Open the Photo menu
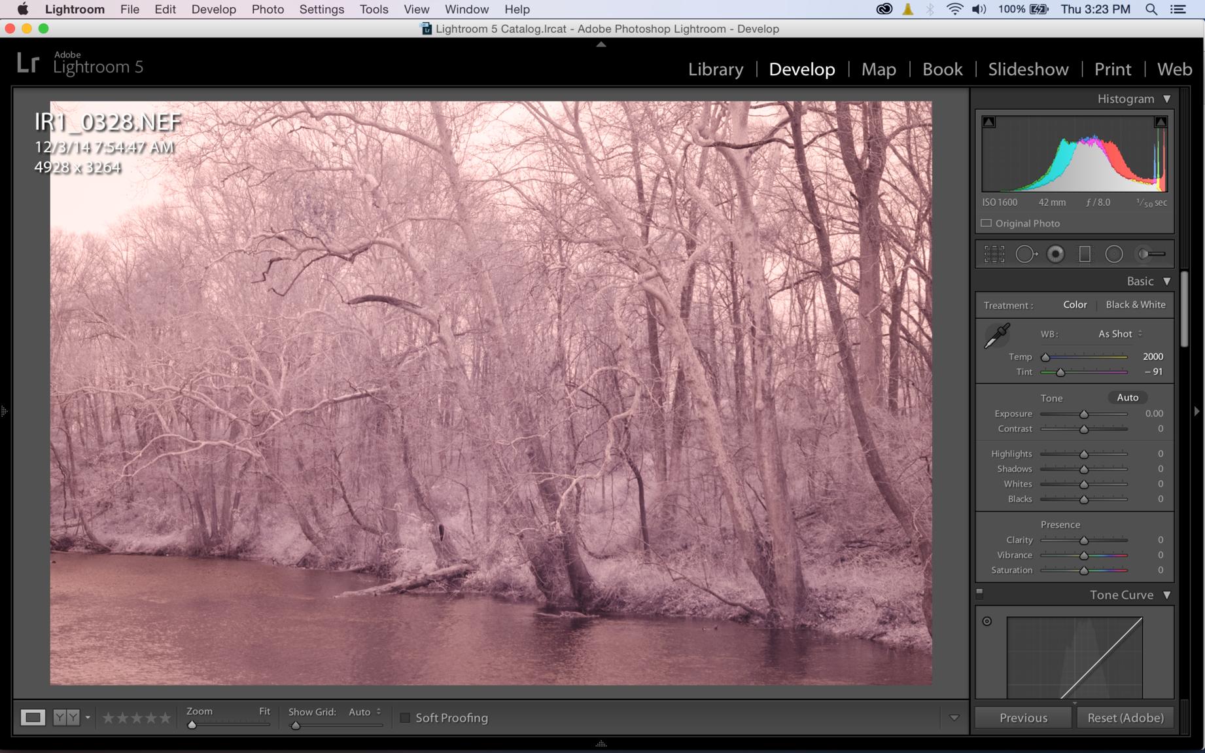 (x=268, y=9)
